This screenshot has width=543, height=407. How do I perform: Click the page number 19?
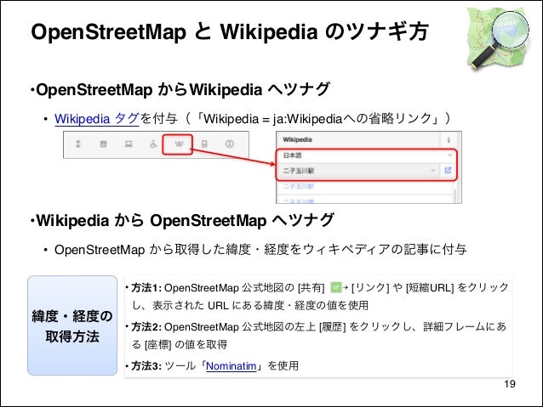pyautogui.click(x=510, y=384)
